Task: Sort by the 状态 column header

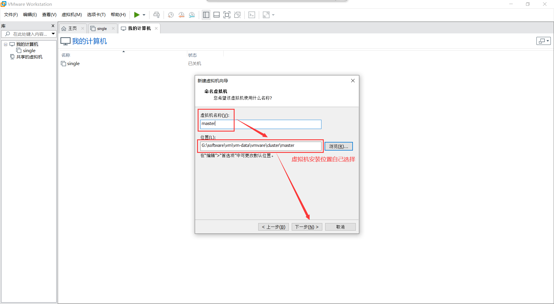Action: click(192, 55)
